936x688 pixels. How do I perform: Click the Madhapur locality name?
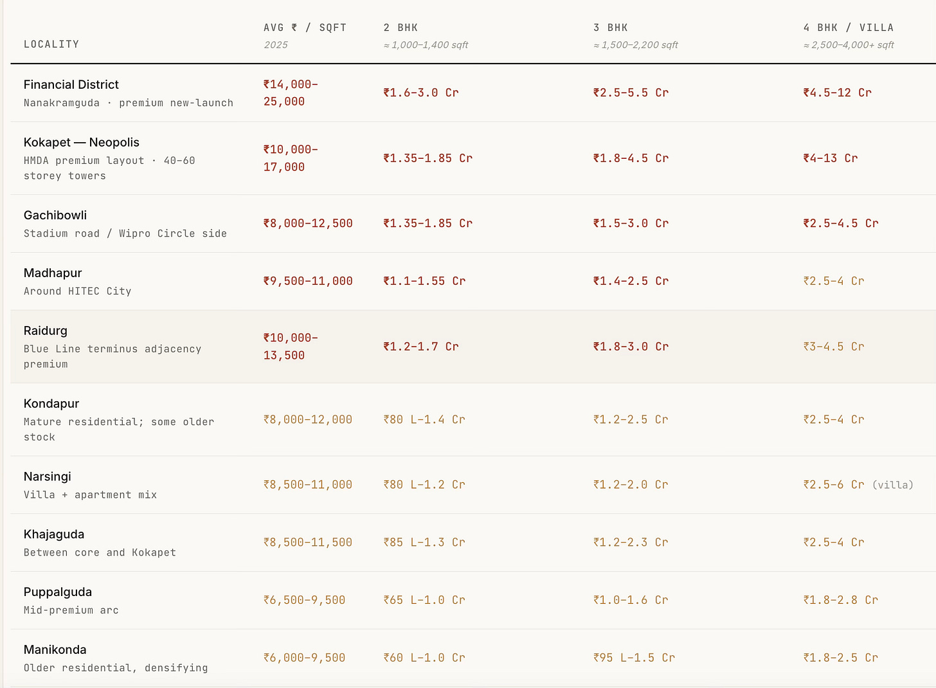(x=53, y=273)
